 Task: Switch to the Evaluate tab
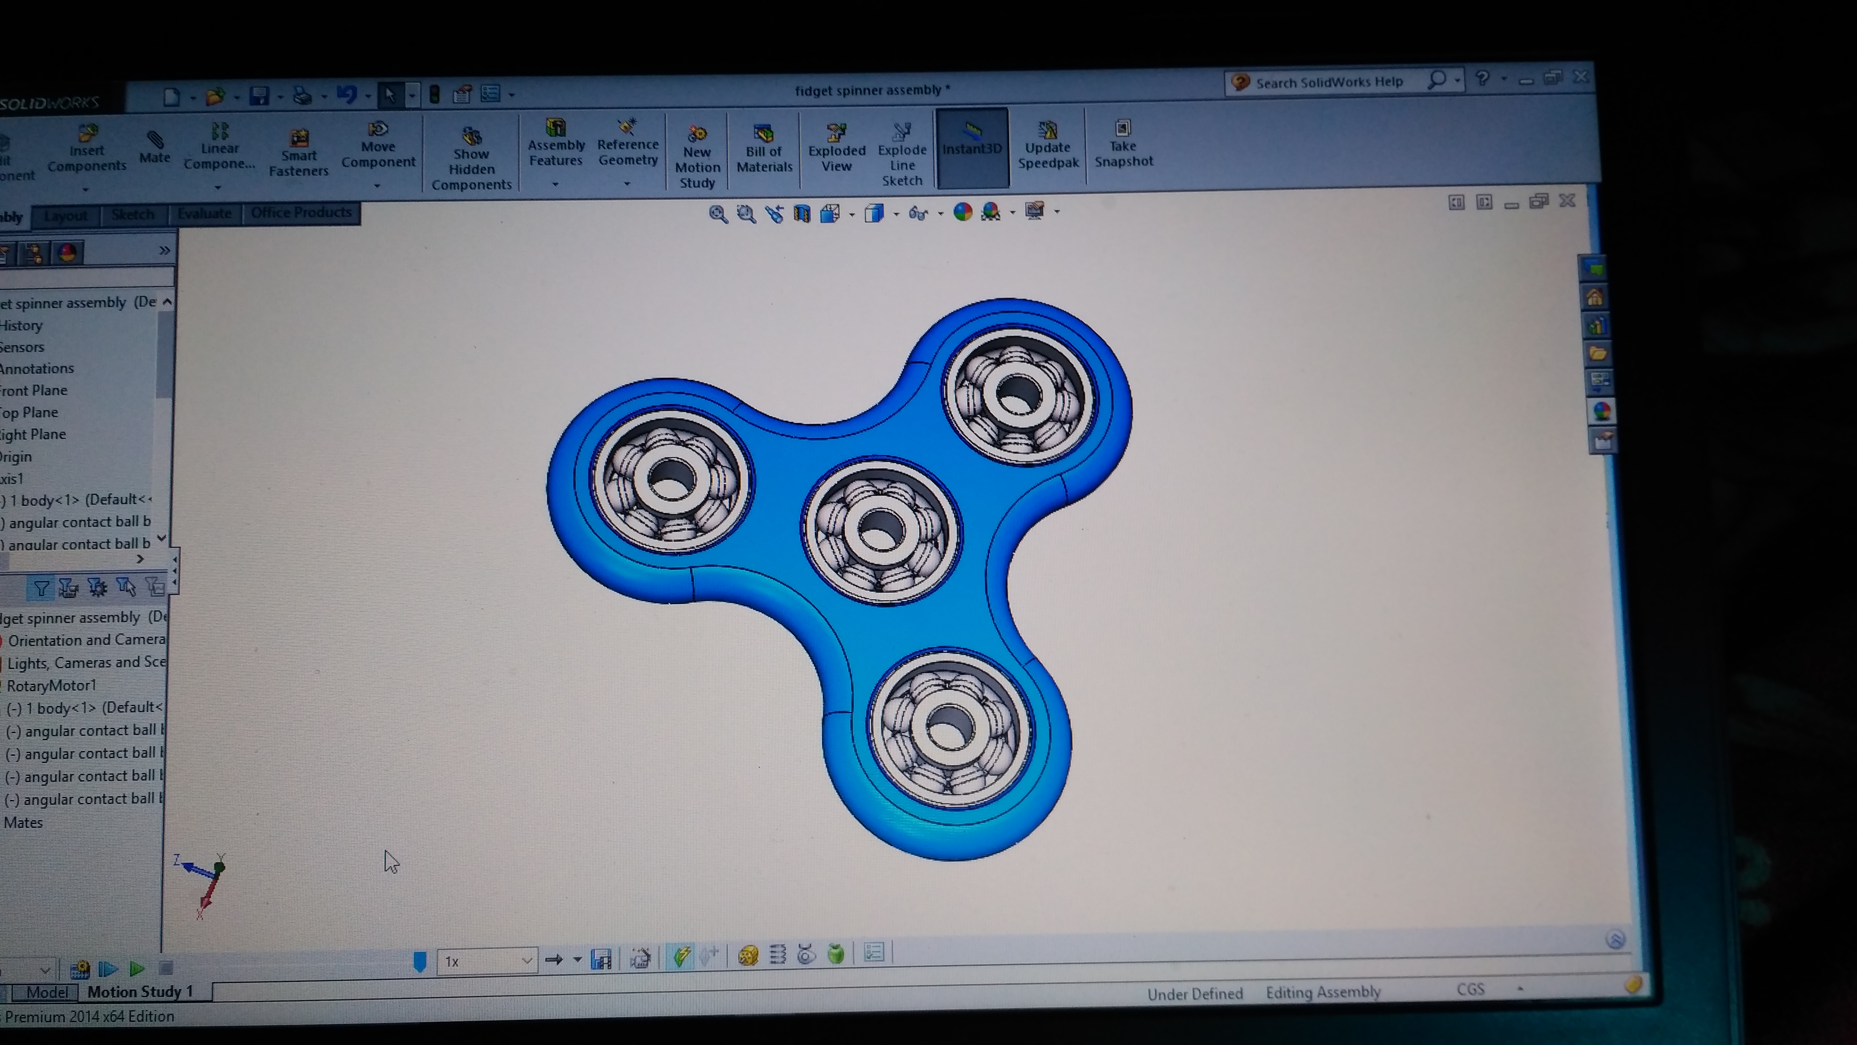[x=204, y=213]
